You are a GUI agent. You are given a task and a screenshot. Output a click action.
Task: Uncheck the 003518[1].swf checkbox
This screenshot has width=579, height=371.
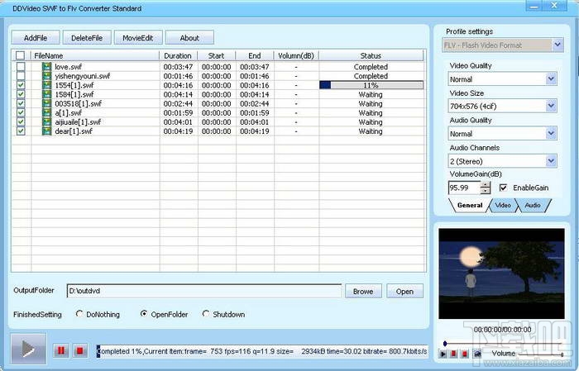click(21, 103)
